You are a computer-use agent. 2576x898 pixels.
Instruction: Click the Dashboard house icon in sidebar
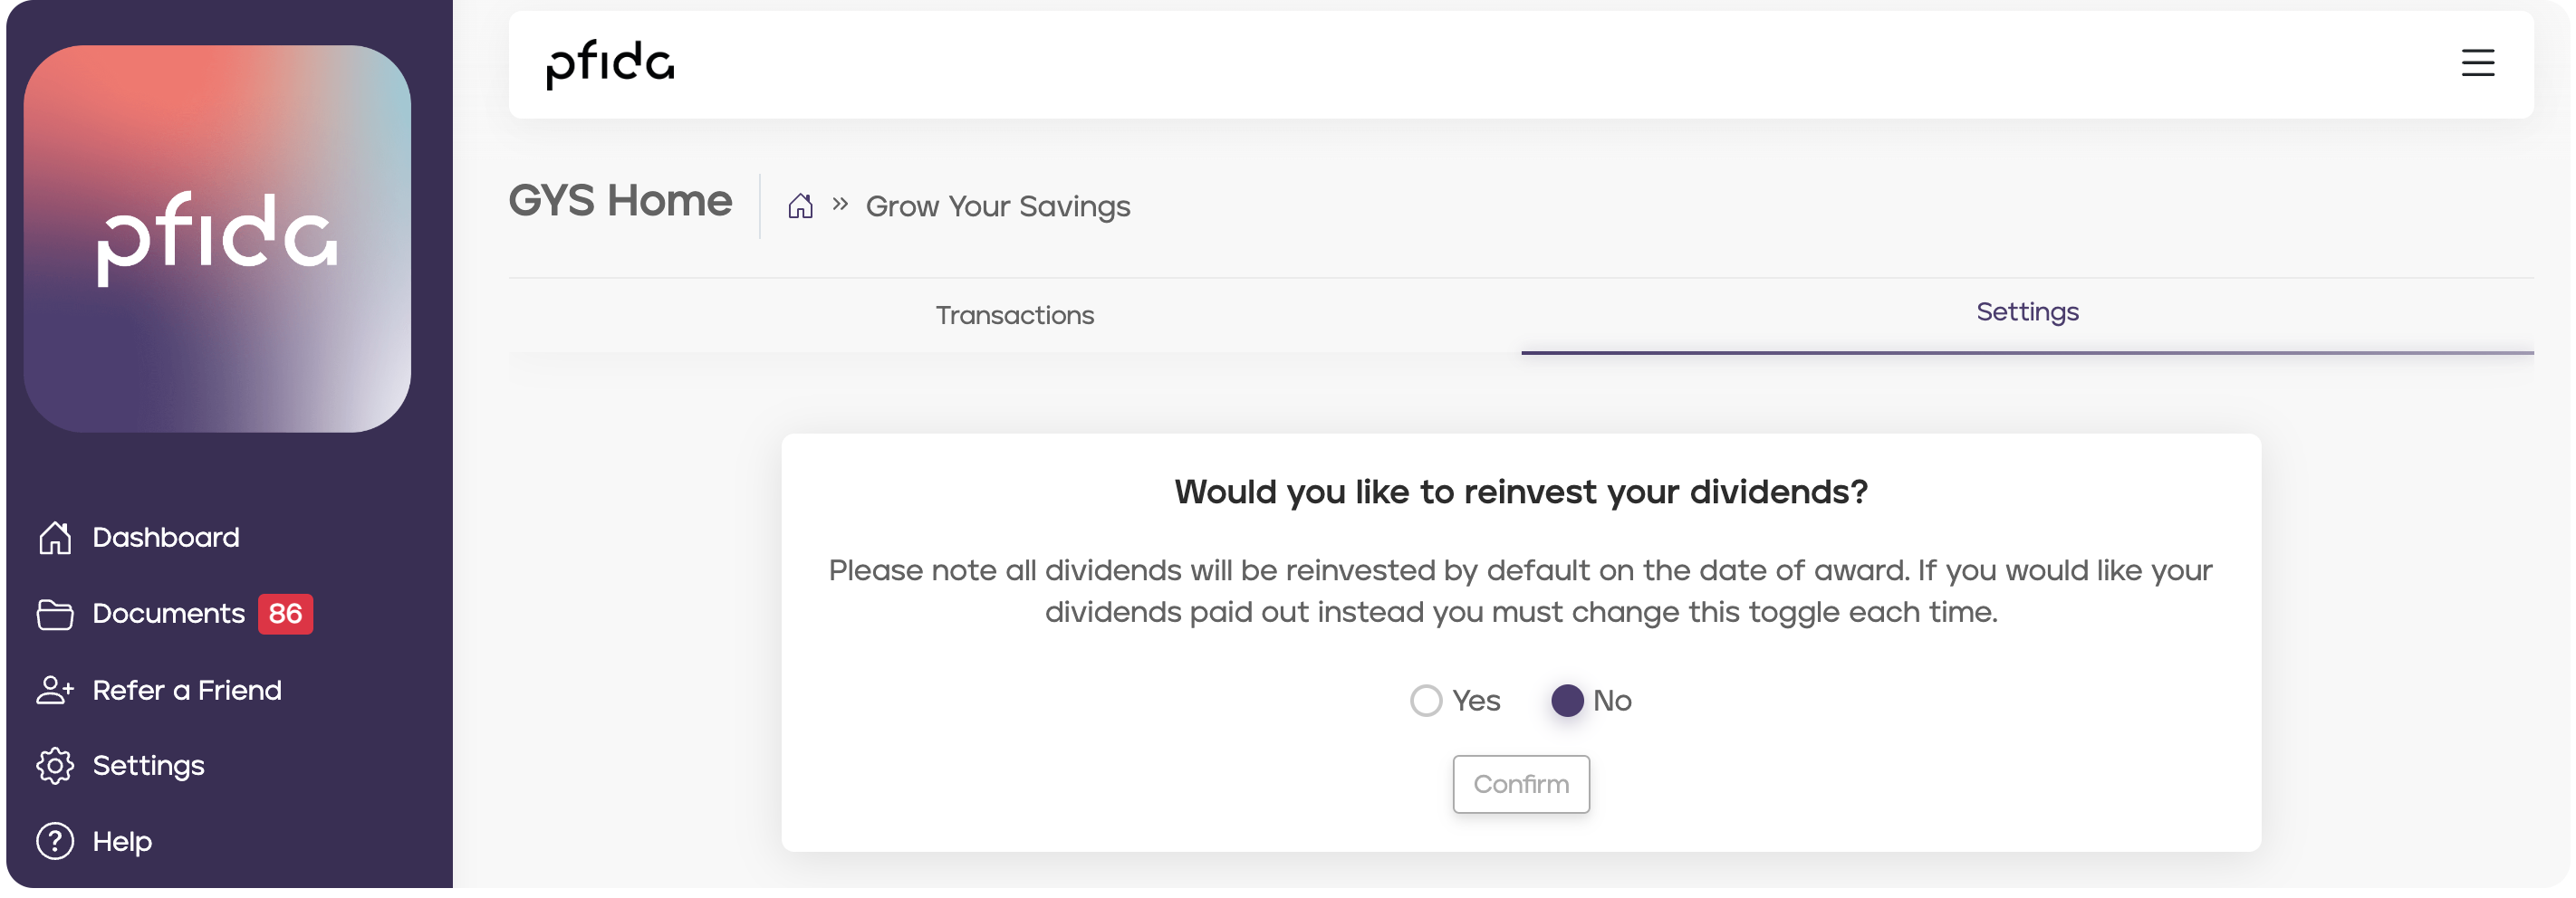pos(55,538)
